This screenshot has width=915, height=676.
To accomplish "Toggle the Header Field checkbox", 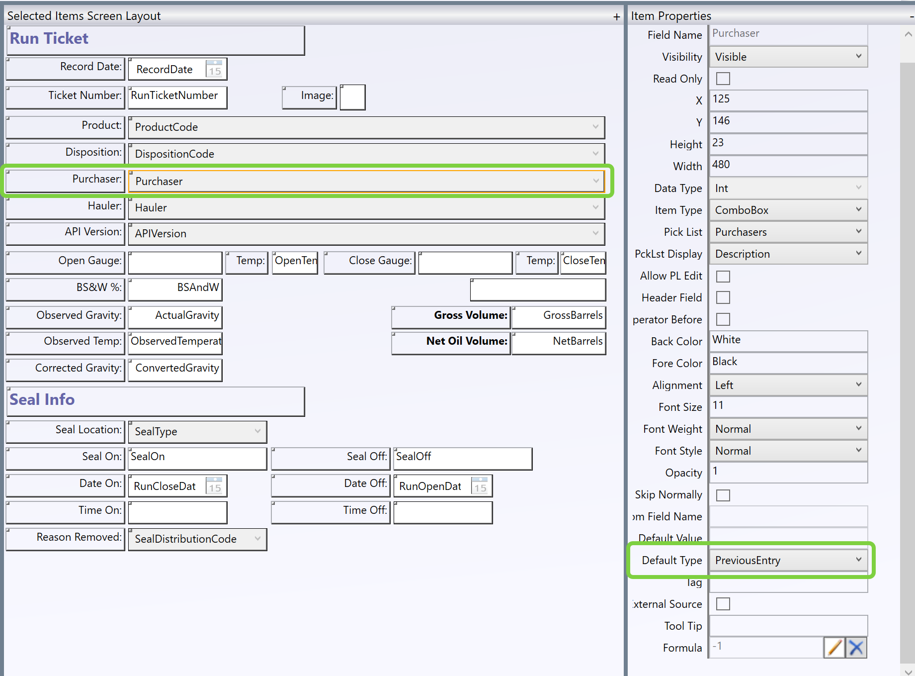I will click(723, 297).
